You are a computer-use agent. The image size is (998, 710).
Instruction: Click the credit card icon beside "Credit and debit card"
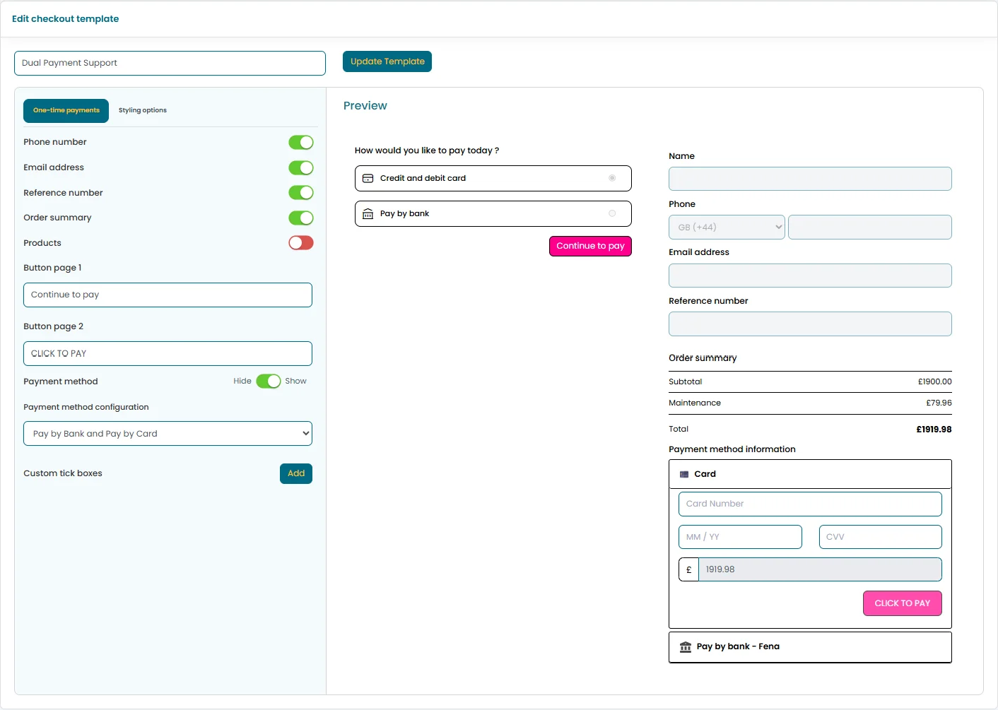[x=368, y=178]
